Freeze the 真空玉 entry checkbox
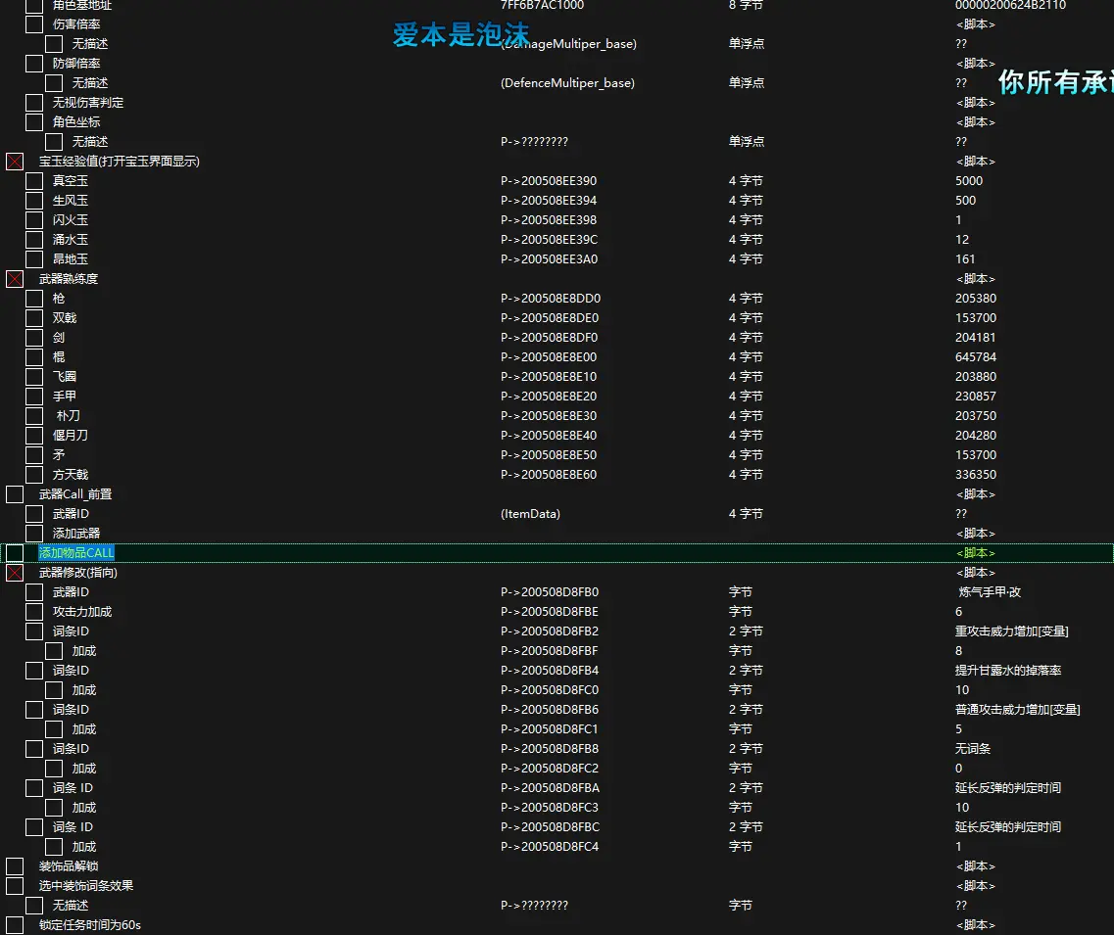Viewport: 1114px width, 935px height. (x=34, y=181)
